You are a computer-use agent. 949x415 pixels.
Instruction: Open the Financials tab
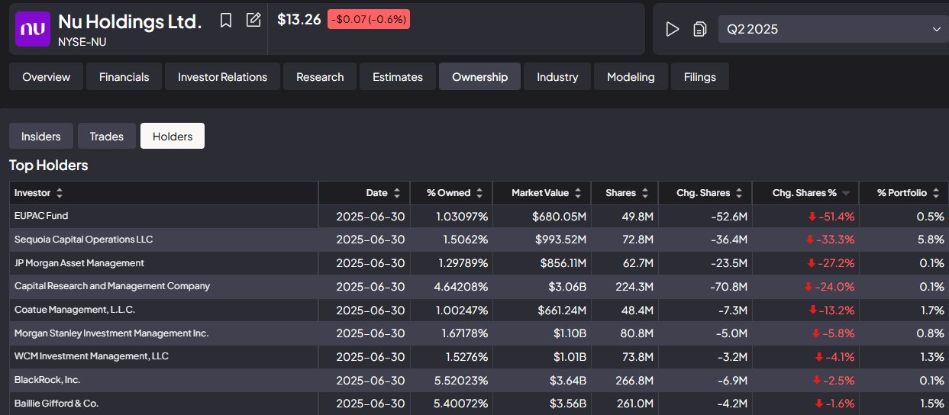[x=124, y=76]
